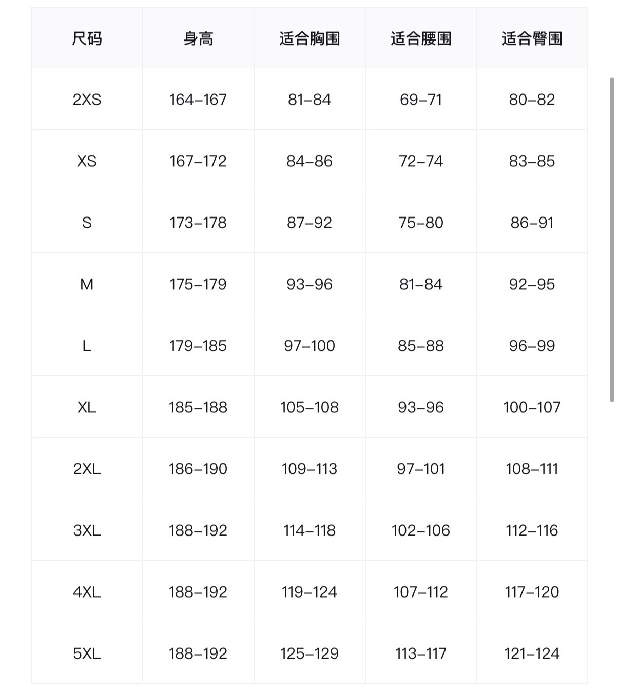Image resolution: width=619 pixels, height=694 pixels.
Task: Click the vertical scrollbar thumb
Action: 612,240
